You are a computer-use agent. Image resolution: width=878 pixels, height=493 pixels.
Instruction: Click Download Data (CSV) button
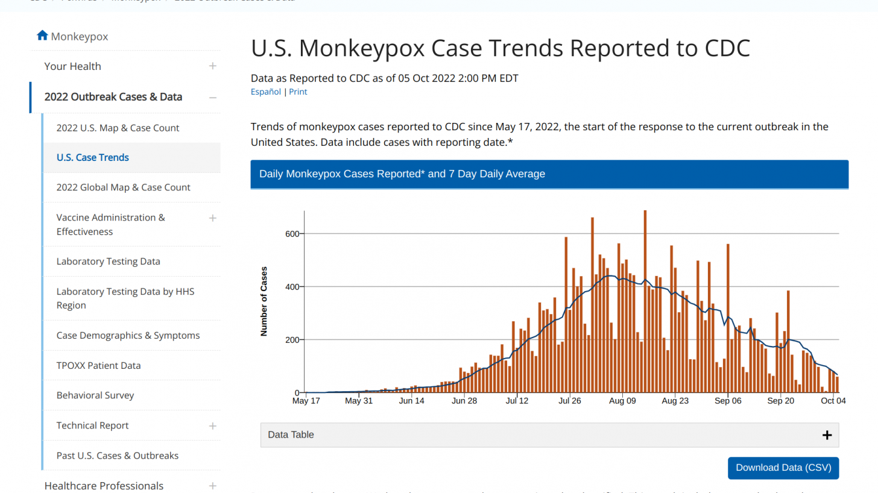pos(783,468)
